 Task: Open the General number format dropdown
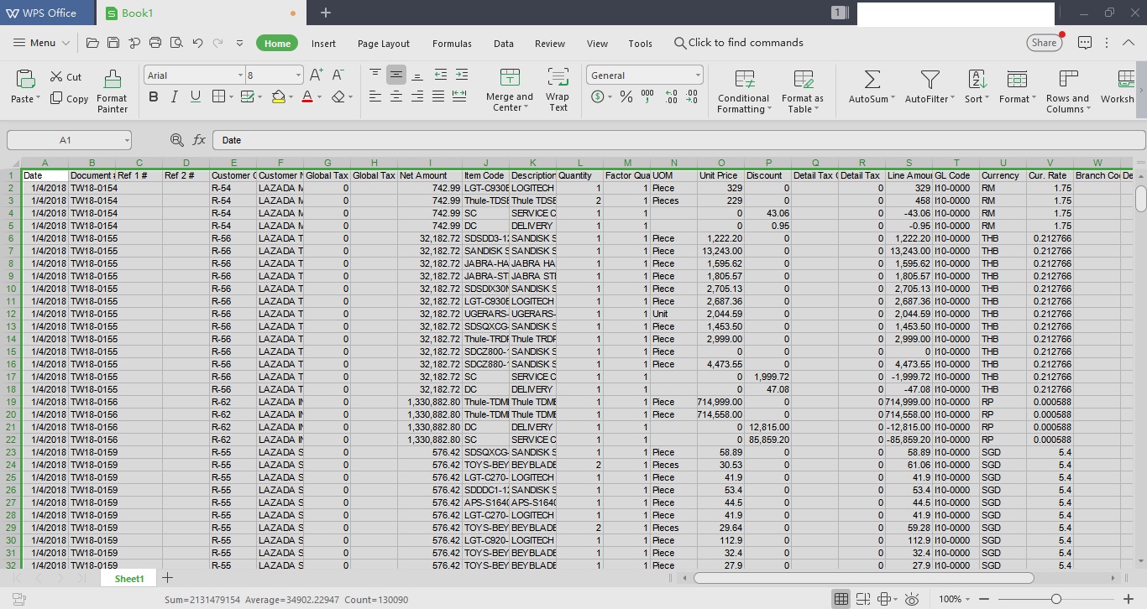tap(697, 75)
